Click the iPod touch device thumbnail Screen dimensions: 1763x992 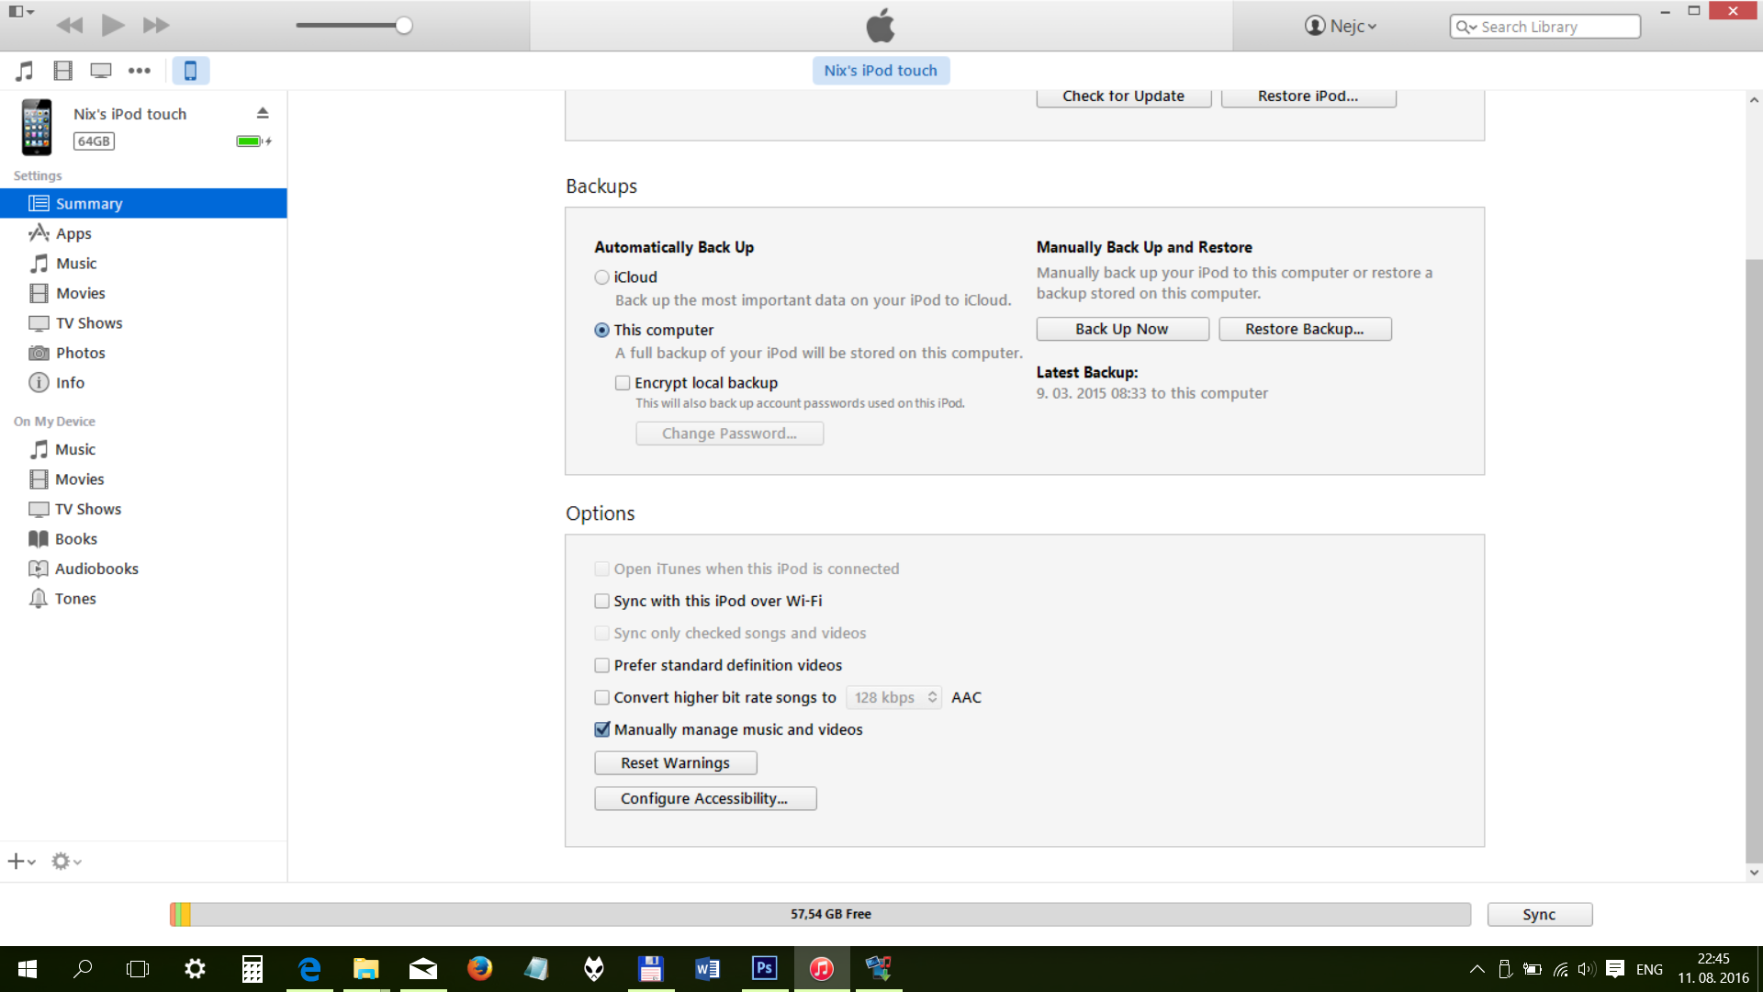[37, 127]
